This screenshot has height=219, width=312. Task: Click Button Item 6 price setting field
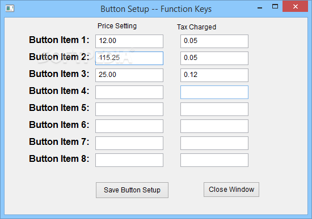(x=129, y=126)
